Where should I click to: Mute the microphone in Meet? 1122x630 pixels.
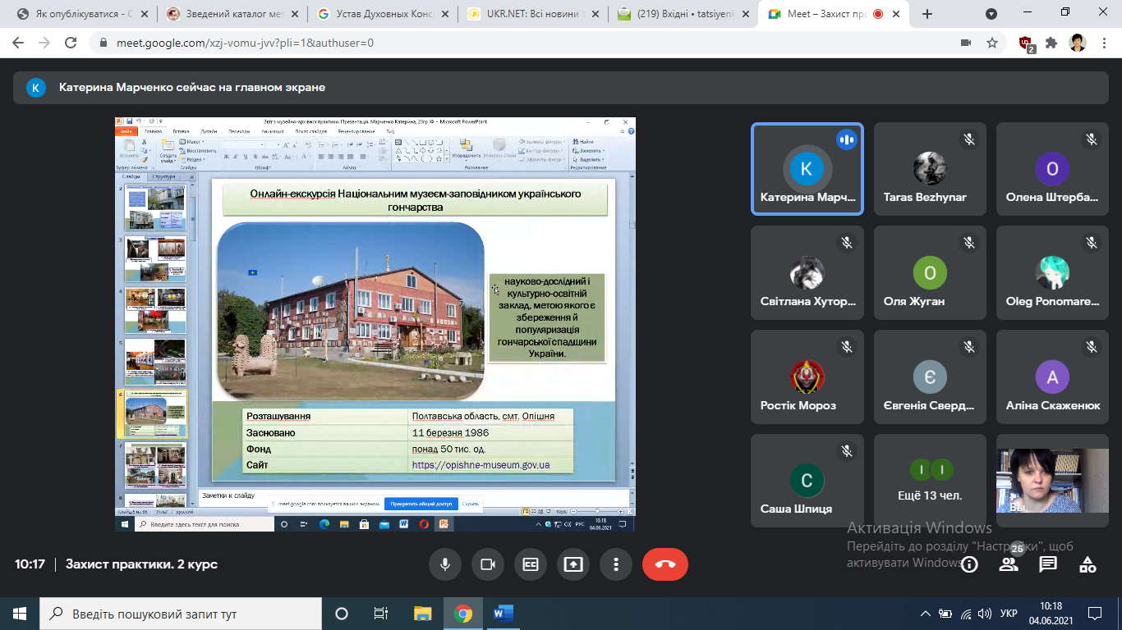(x=444, y=564)
